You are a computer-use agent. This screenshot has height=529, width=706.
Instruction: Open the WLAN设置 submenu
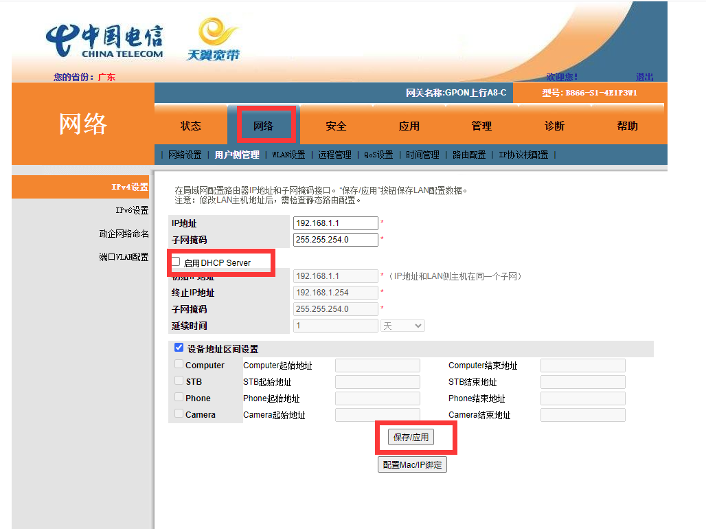point(288,155)
